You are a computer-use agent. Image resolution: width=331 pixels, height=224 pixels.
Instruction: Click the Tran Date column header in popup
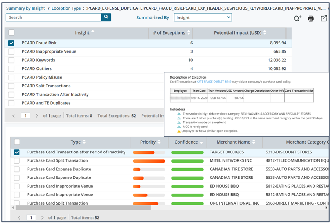pos(199,91)
